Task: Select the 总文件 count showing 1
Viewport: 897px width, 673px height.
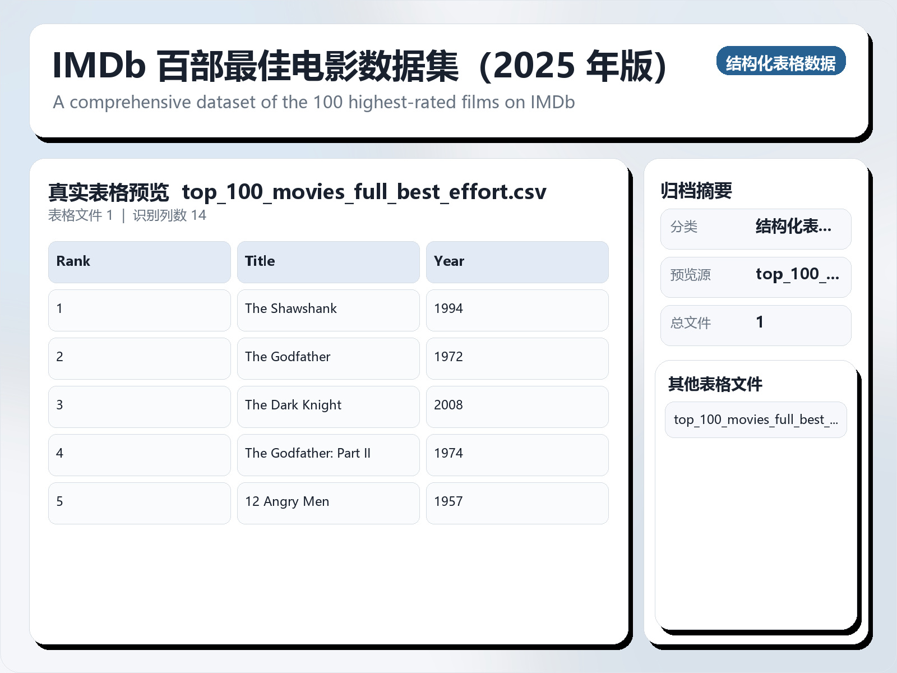Action: pyautogui.click(x=760, y=322)
